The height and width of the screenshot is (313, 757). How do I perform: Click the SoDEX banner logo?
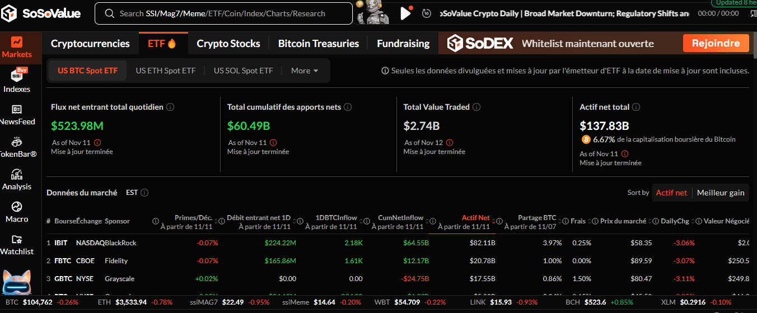pyautogui.click(x=480, y=43)
